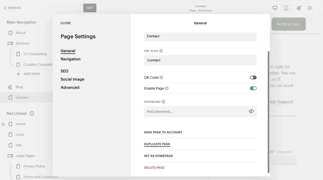Screen dimensions: 323x180
Task: Click the Main Navigation heading
Action: tap(21, 22)
